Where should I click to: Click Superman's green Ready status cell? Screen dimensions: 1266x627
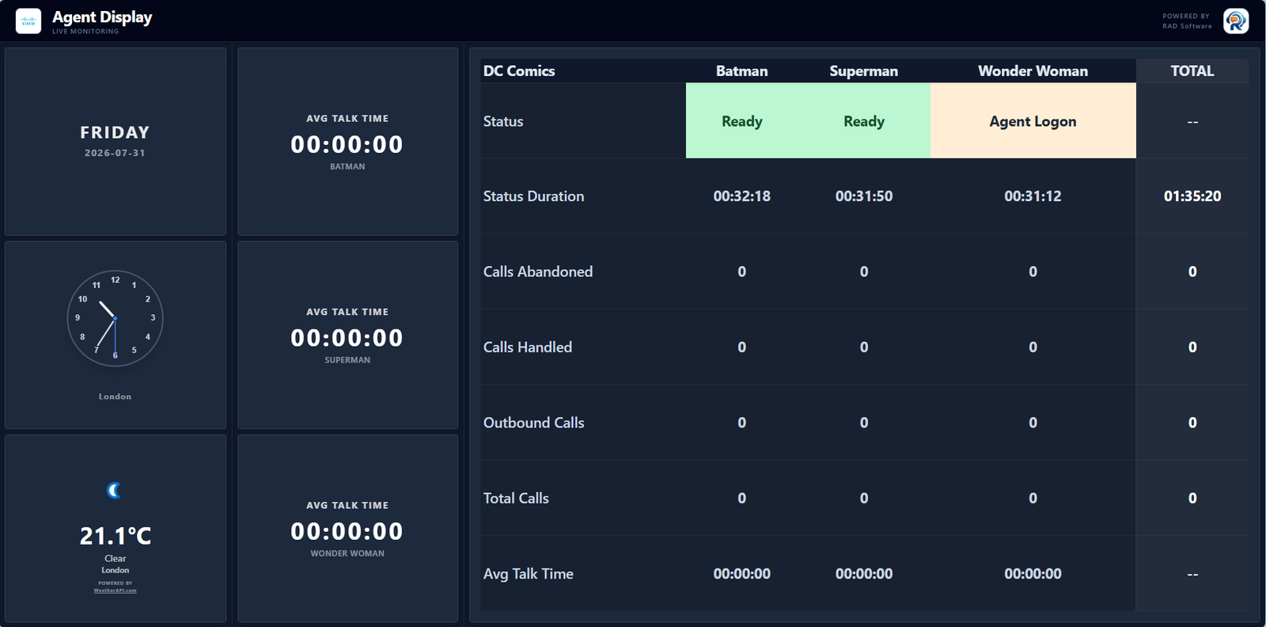tap(864, 120)
